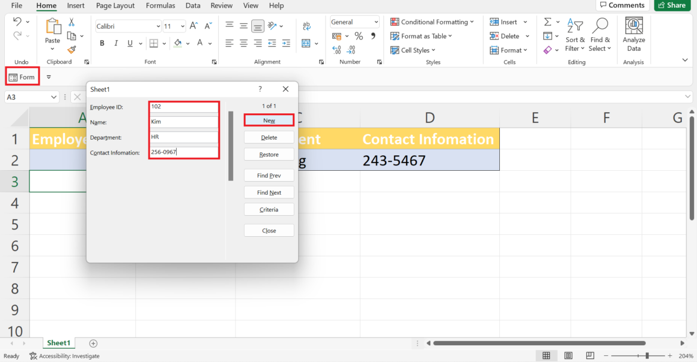Toggle italic formatting
This screenshot has height=362, width=697.
click(117, 43)
